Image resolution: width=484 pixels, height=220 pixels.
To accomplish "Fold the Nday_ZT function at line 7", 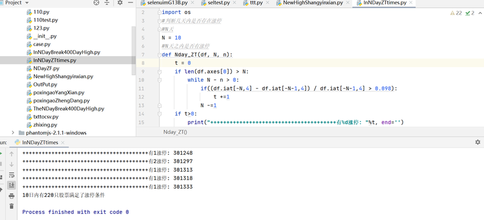I will 159,54.
